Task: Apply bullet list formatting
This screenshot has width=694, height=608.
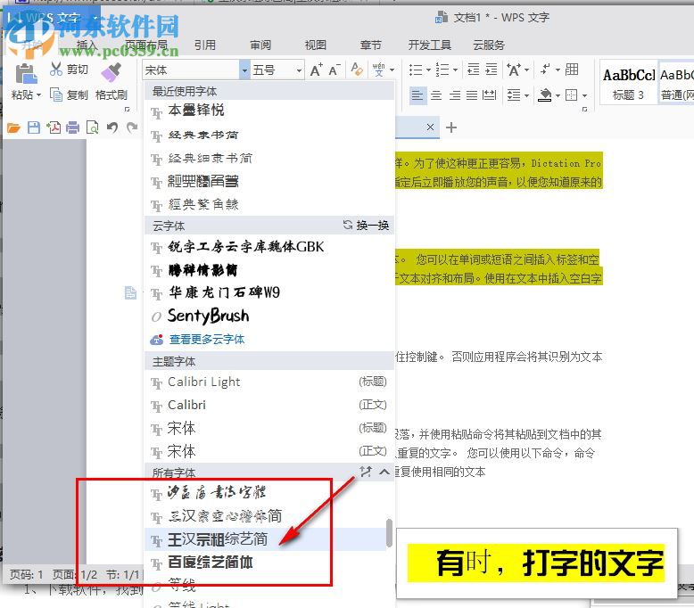Action: 415,70
